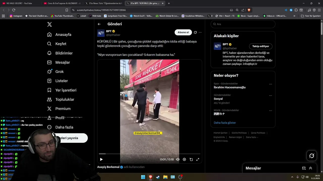Click the Grok icon beside Abone ol
Screen dimensions: 323x181
tap(195, 32)
